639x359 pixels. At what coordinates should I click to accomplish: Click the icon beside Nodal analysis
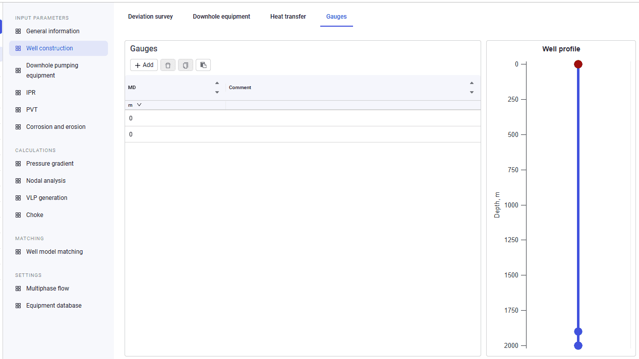(18, 181)
